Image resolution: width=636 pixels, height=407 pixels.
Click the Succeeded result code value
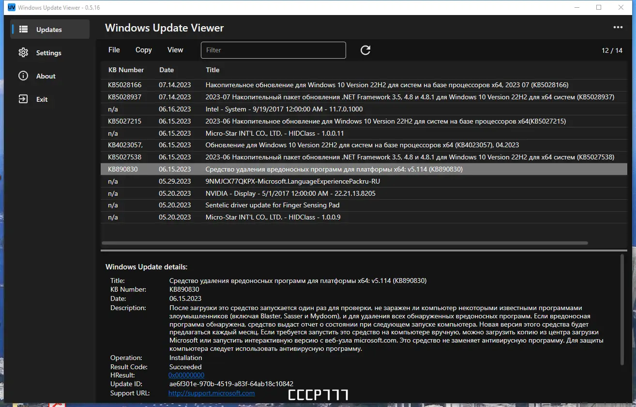[x=185, y=367]
